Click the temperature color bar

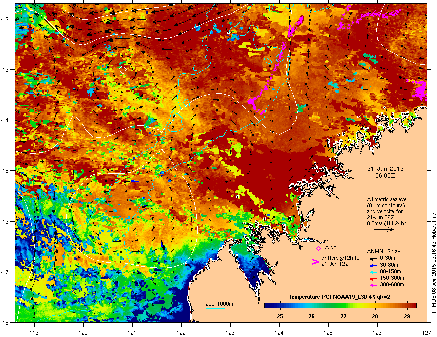[x=340, y=305]
